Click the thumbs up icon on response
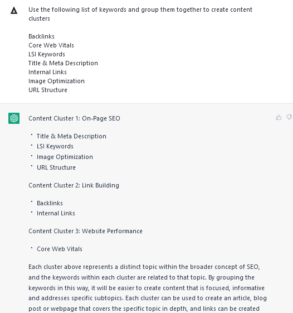 point(279,117)
